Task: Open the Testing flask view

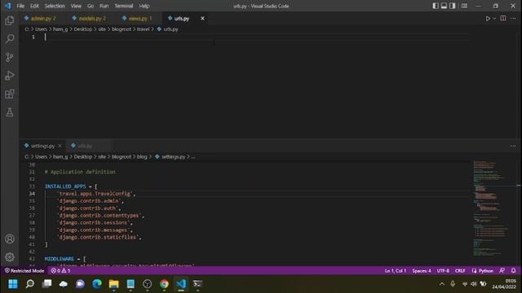Action: 10,112
